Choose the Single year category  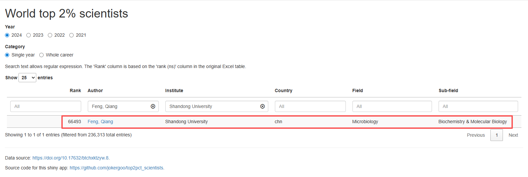pos(7,55)
